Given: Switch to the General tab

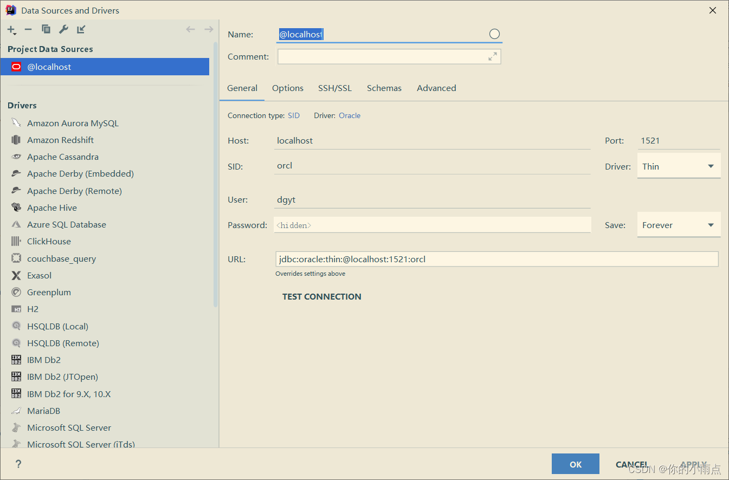Looking at the screenshot, I should 242,88.
